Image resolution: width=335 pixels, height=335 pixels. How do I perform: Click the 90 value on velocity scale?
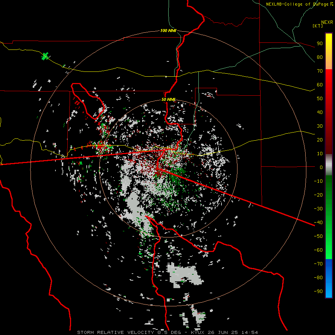[x=320, y=44]
